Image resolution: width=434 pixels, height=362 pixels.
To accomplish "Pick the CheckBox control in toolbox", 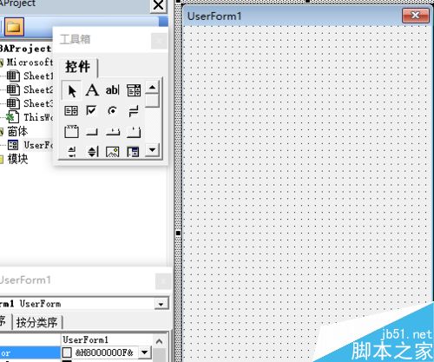I will click(x=91, y=111).
